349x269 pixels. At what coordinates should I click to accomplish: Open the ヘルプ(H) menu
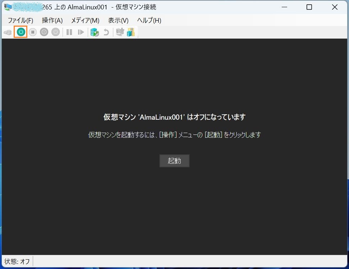149,21
